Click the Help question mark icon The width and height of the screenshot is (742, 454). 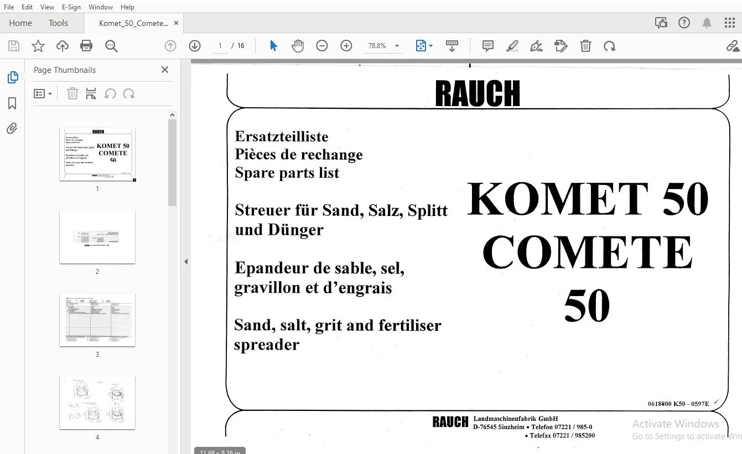pos(684,23)
